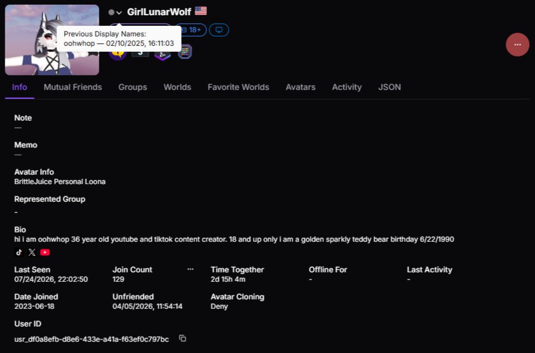The height and width of the screenshot is (353, 535).
Task: Click the Avatar Cloning value Deny
Action: (x=219, y=307)
